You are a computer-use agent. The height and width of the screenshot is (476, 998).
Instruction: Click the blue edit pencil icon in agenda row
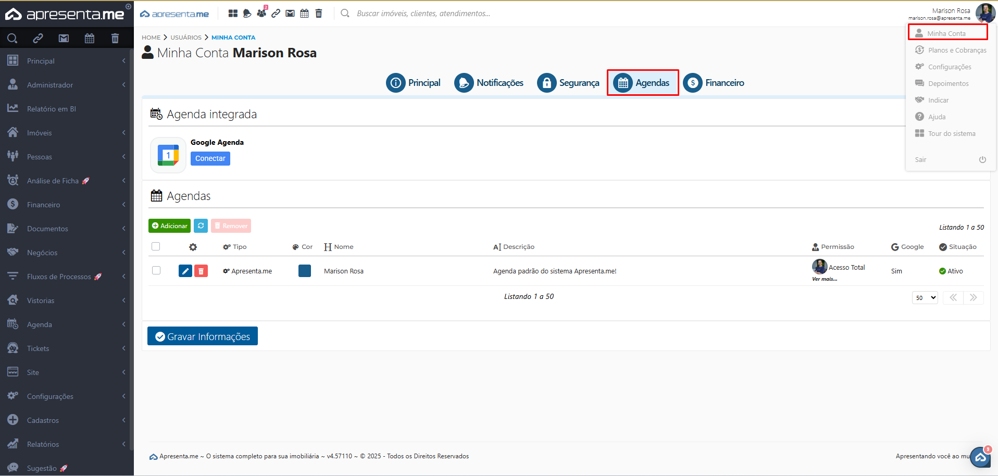[x=185, y=271]
